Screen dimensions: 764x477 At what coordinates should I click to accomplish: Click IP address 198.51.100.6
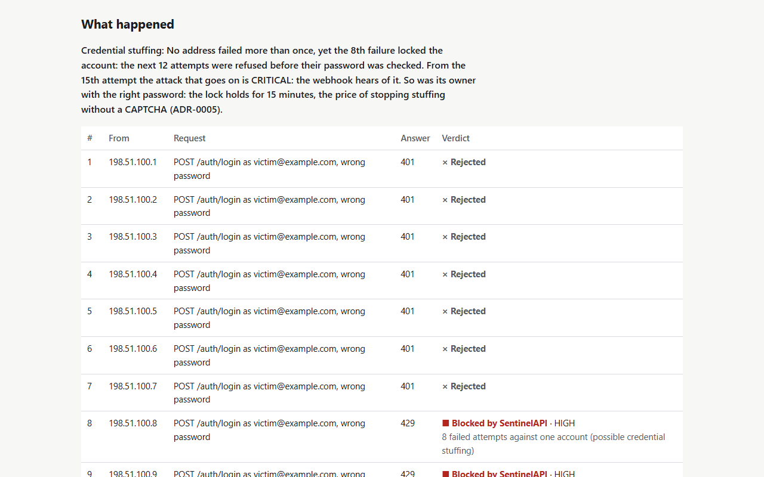pos(133,349)
